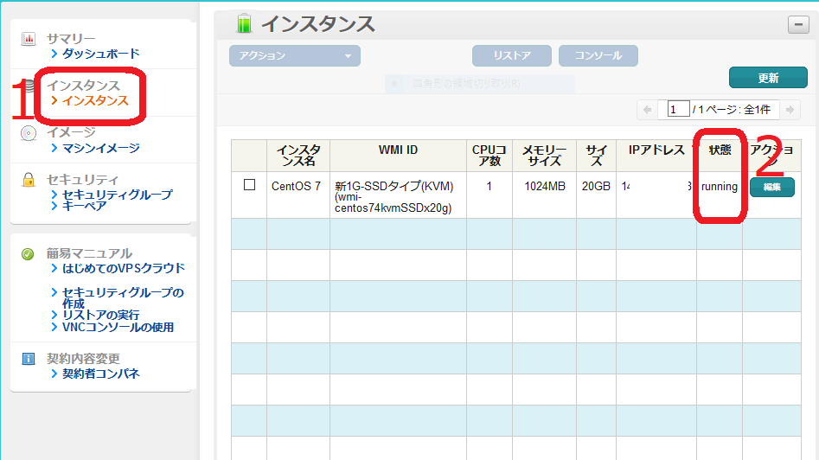Open the はじめてのVPSクラウド manual link

pyautogui.click(x=123, y=268)
